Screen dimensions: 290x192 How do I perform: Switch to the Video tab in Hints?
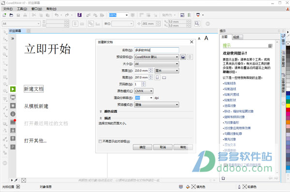pos(237,37)
